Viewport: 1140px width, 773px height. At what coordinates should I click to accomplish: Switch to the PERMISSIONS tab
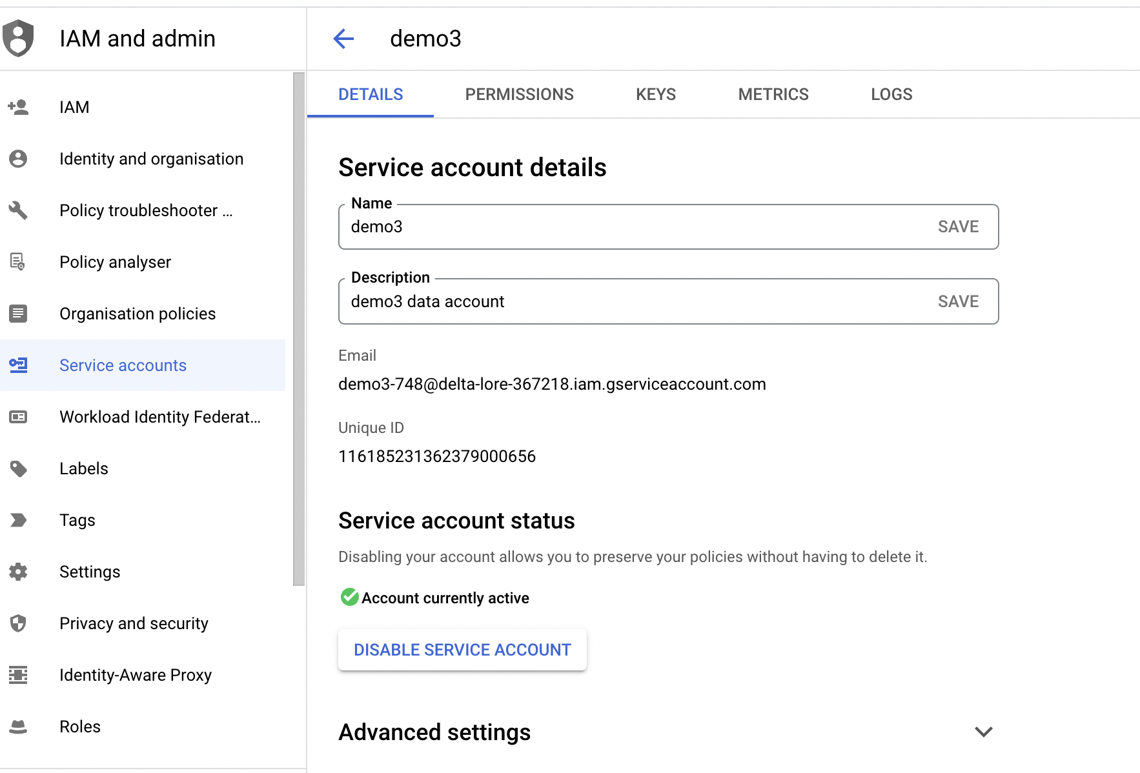pos(519,94)
